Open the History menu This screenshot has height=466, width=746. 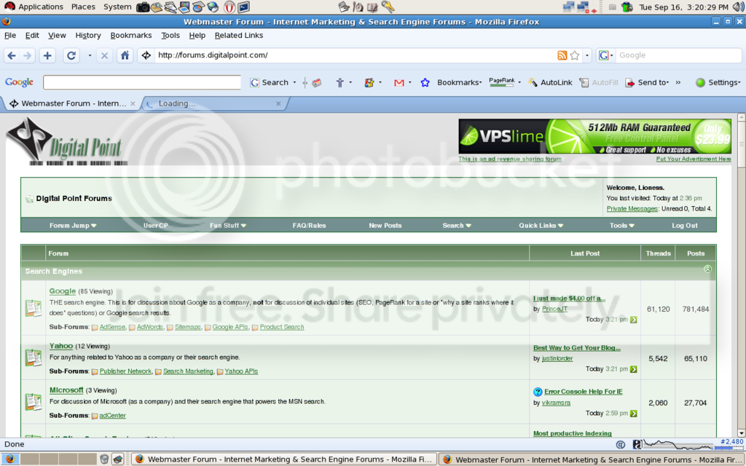(x=88, y=35)
